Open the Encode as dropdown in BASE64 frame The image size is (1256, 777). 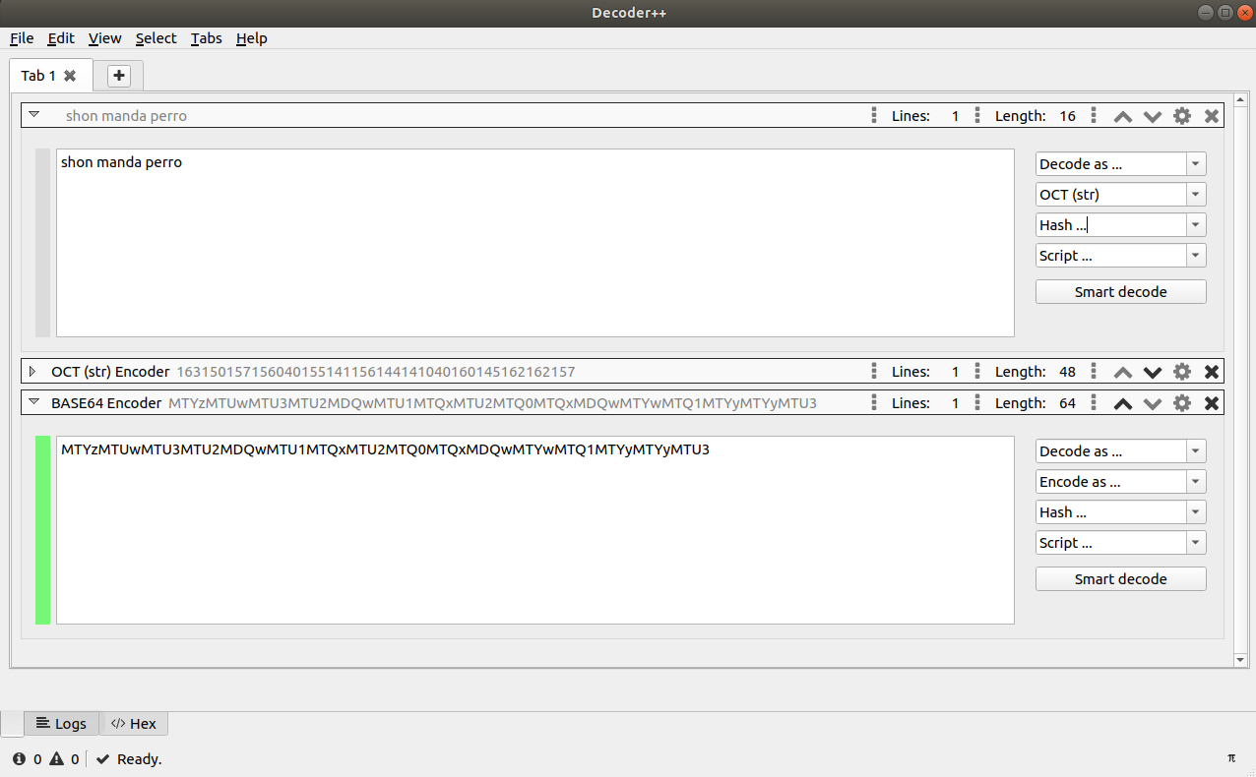(1194, 481)
